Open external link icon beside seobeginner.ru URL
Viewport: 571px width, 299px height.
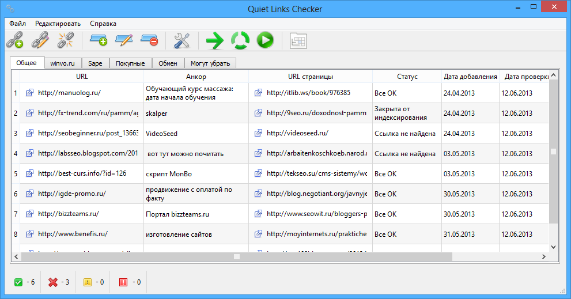29,133
